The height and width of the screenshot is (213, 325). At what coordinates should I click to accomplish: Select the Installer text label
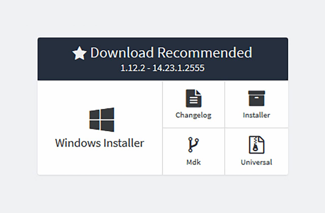[256, 115]
